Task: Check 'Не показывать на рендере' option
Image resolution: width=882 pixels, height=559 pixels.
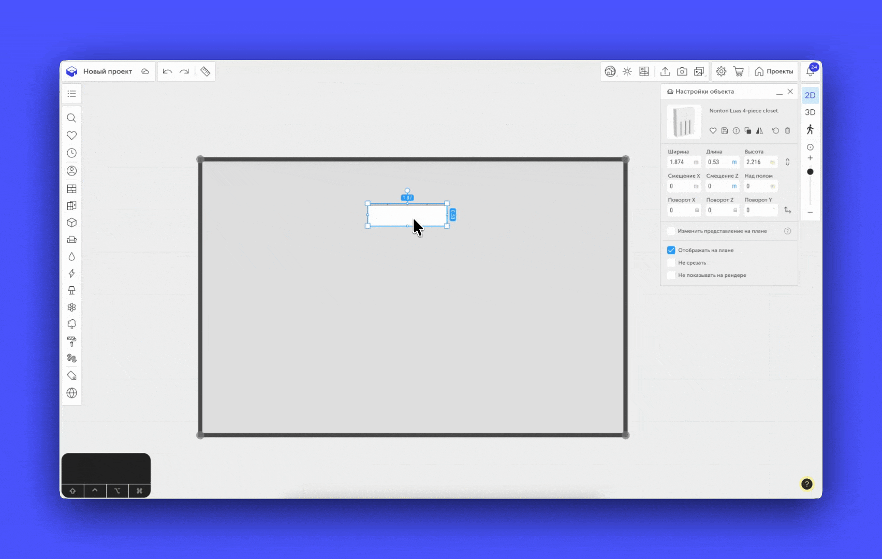Action: tap(671, 275)
